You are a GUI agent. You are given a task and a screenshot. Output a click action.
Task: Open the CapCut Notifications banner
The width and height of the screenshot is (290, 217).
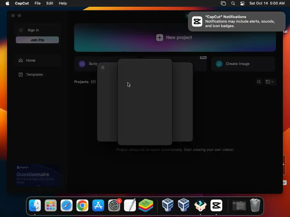click(x=237, y=21)
